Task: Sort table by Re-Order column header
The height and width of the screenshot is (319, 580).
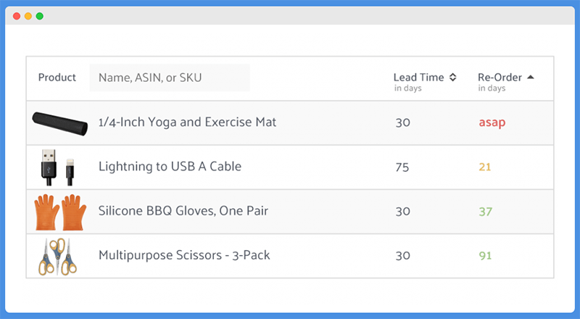Action: (500, 78)
